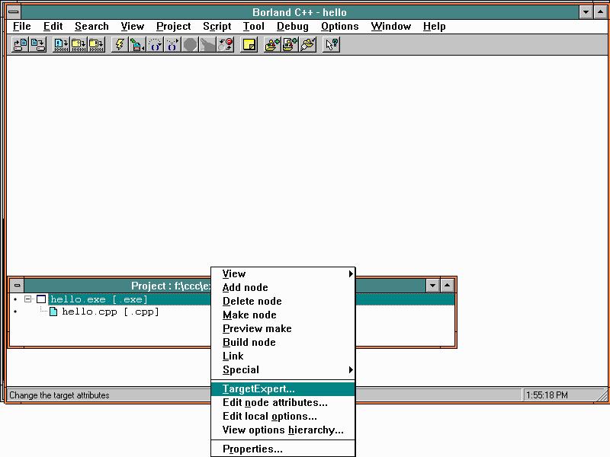Select the context-sensitive help arrow icon
The width and height of the screenshot is (610, 457).
tap(329, 44)
